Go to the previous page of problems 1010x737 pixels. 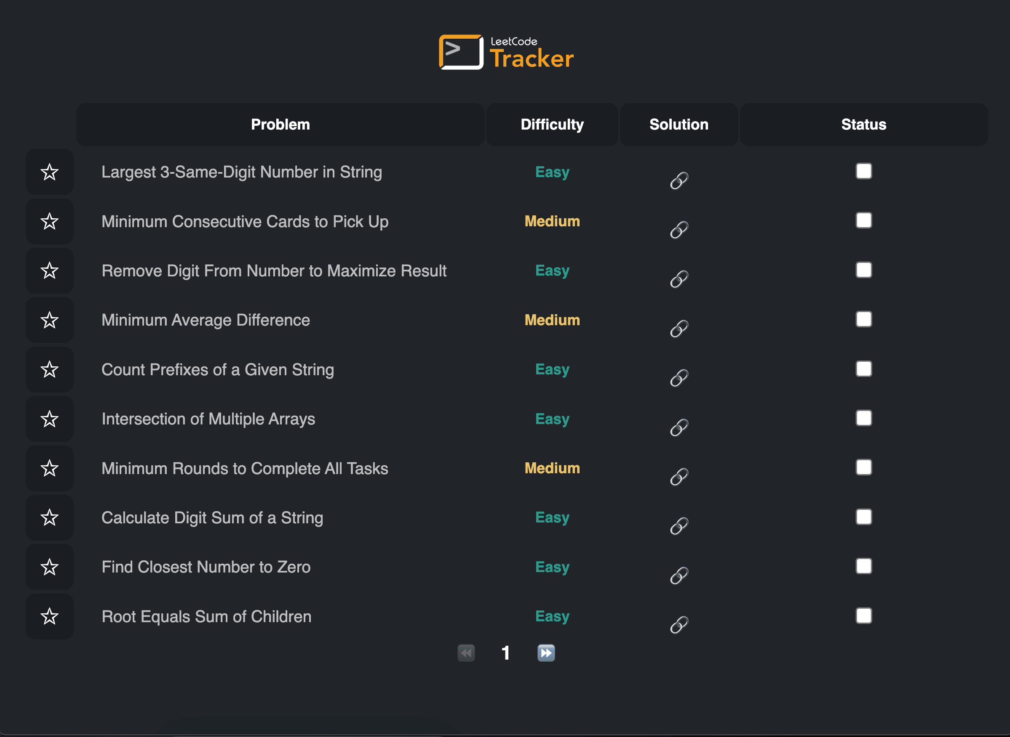(466, 653)
